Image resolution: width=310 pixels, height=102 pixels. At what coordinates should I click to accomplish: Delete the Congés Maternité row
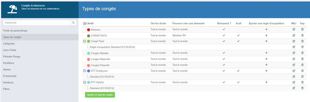(303, 59)
